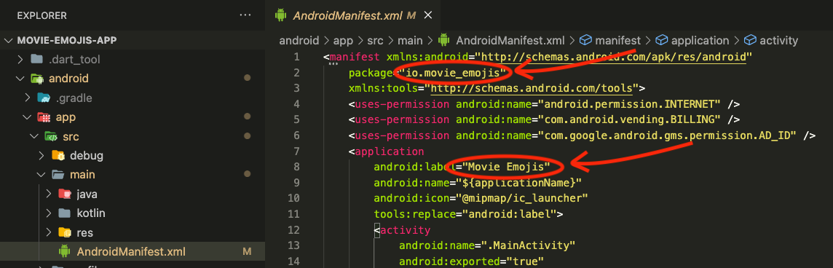The height and width of the screenshot is (268, 833).
Task: Click the kotlin folder icon
Action: click(64, 213)
